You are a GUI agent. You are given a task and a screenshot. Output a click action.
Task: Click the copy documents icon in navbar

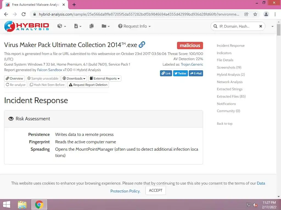click(x=92, y=26)
